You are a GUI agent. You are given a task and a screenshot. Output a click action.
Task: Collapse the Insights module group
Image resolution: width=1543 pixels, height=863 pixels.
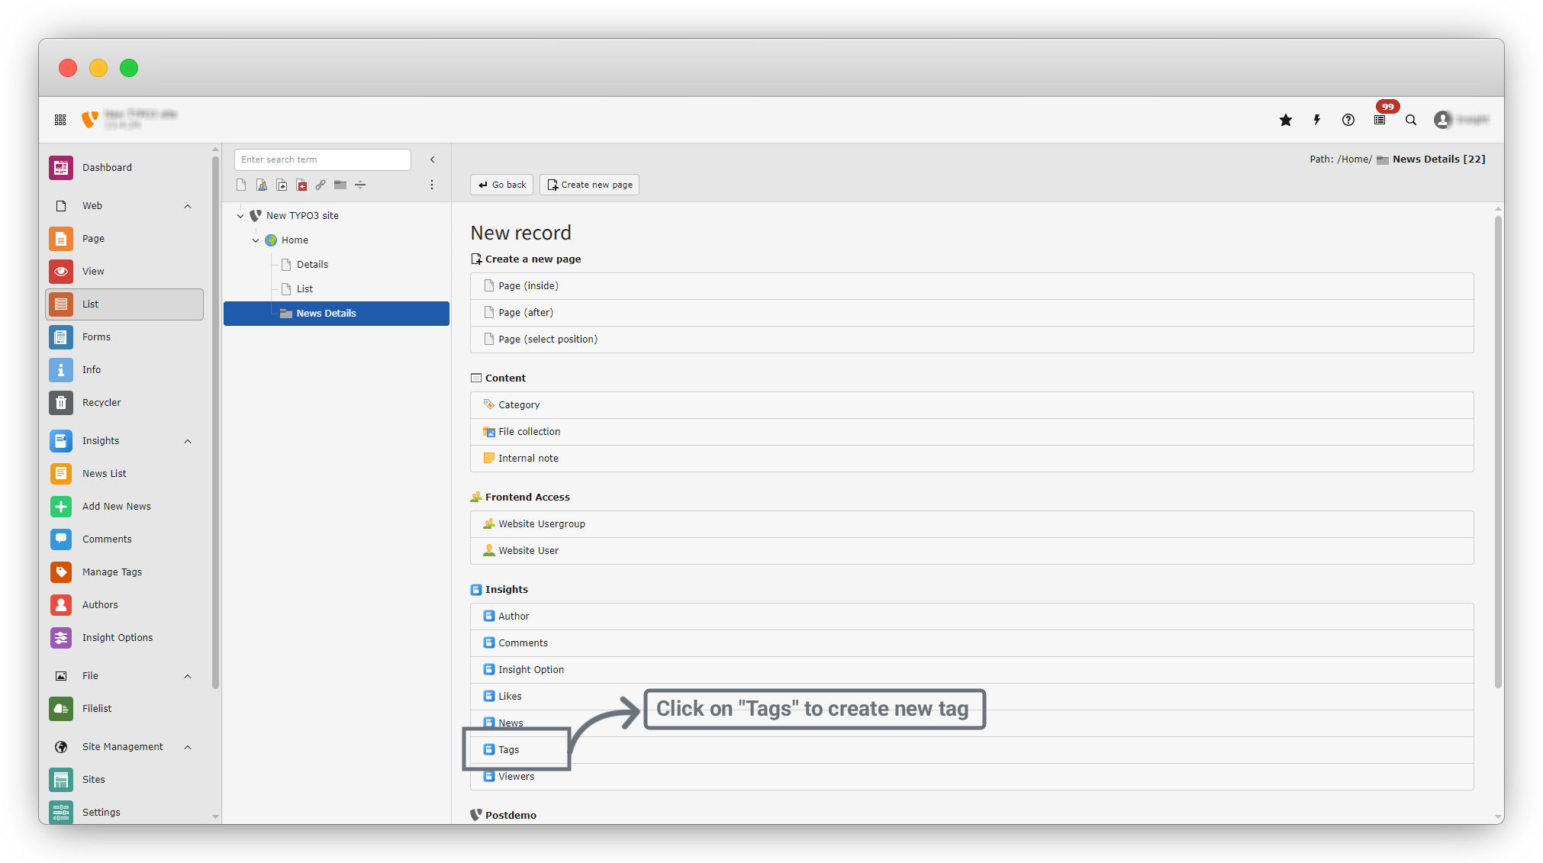pyautogui.click(x=188, y=441)
